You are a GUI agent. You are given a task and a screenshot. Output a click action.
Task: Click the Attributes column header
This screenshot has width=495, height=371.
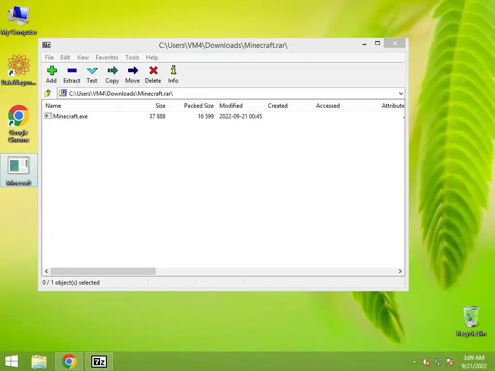click(383, 106)
